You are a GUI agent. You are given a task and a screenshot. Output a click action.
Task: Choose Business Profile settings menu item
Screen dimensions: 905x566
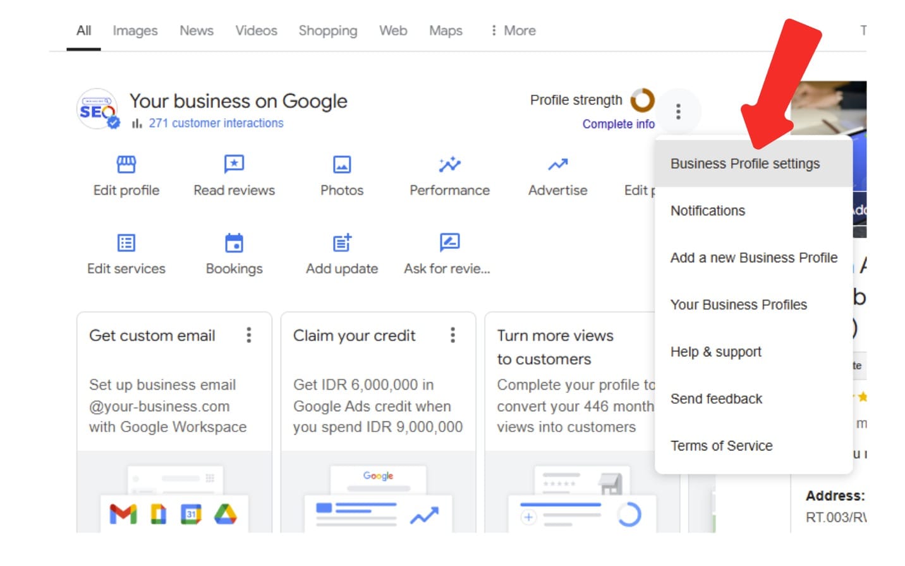point(753,164)
